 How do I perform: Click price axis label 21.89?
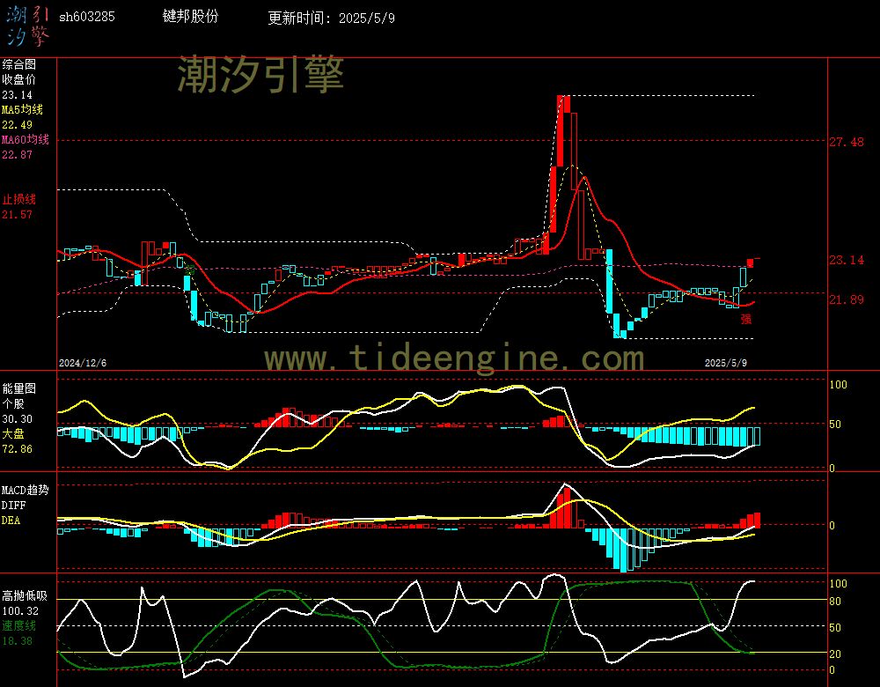coord(847,299)
